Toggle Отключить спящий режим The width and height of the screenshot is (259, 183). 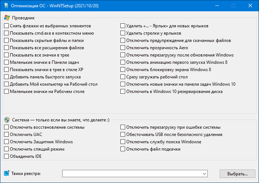(x=6, y=149)
